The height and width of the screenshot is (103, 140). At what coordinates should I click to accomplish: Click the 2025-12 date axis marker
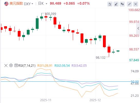pyautogui.click(x=95, y=100)
